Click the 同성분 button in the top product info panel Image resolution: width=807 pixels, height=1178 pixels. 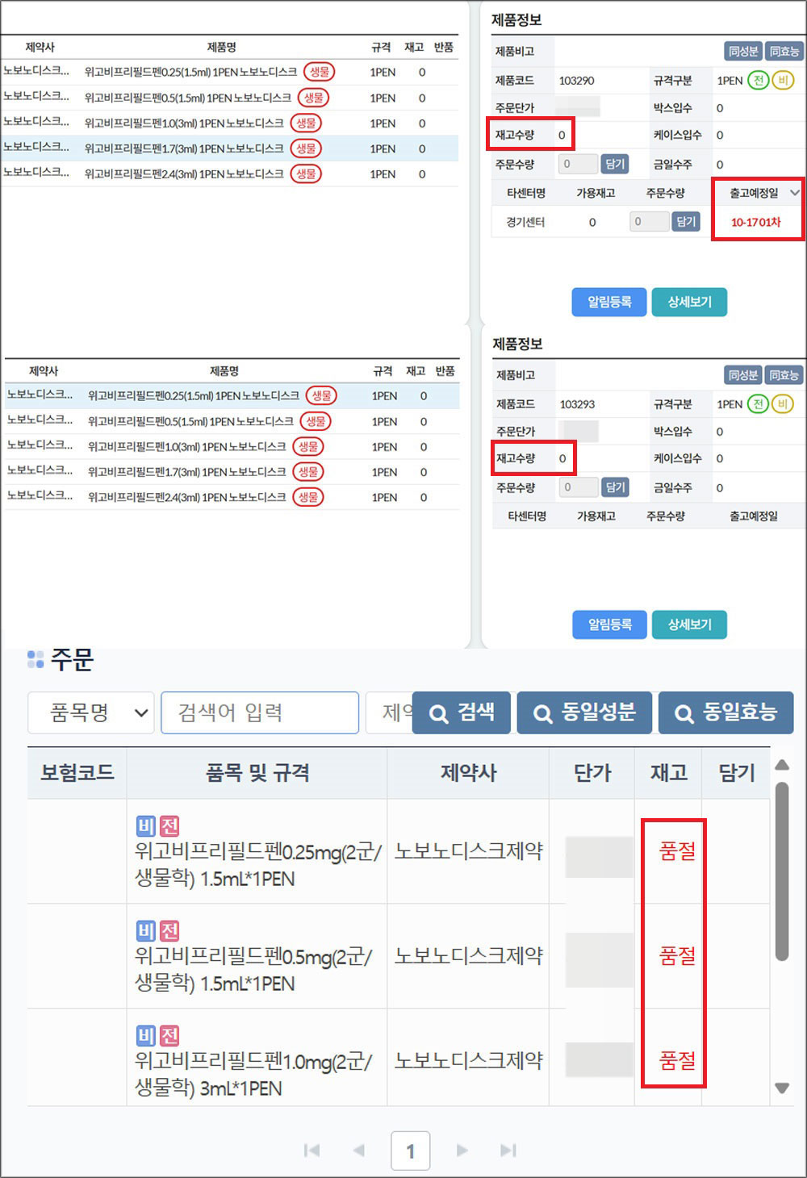pyautogui.click(x=743, y=52)
